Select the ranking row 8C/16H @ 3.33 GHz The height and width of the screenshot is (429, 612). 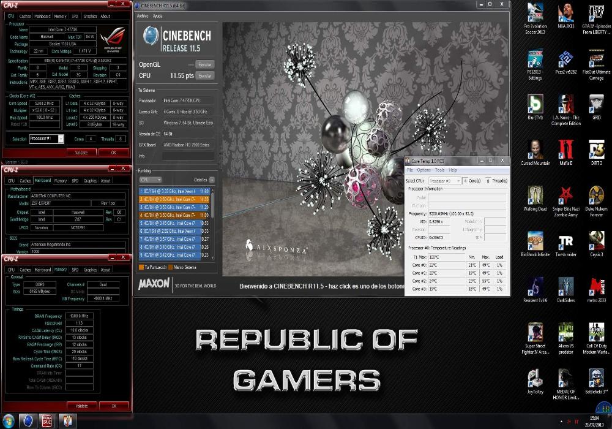pos(174,191)
